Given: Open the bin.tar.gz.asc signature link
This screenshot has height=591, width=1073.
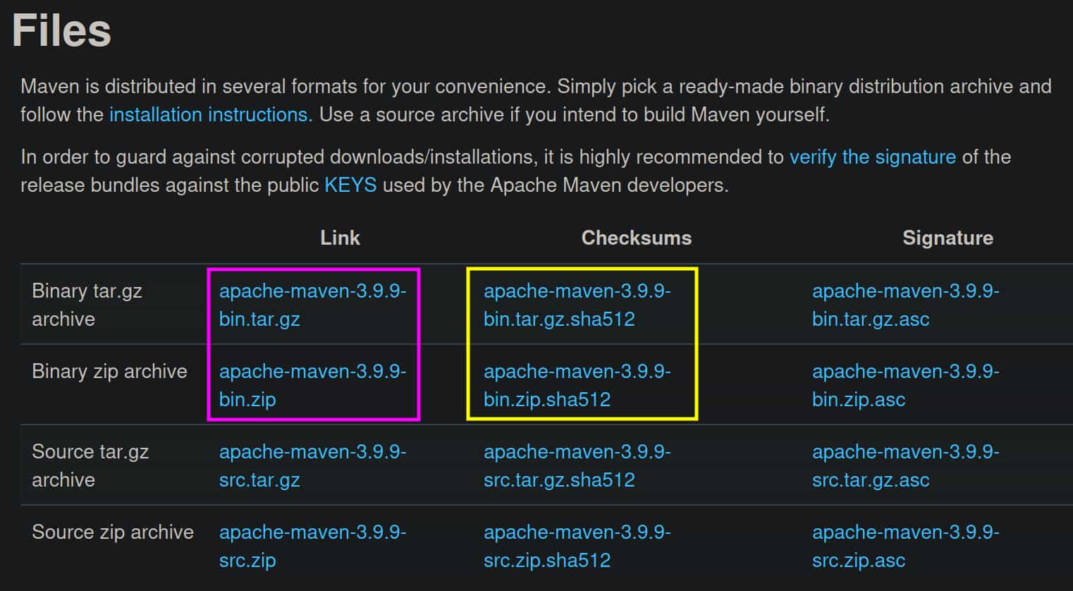Looking at the screenshot, I should click(x=906, y=305).
